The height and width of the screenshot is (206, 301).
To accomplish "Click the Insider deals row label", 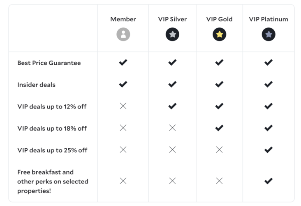I will [x=36, y=85].
